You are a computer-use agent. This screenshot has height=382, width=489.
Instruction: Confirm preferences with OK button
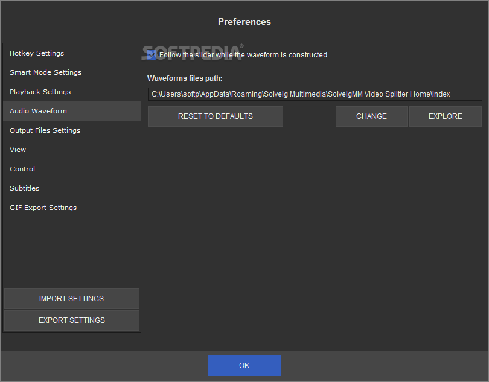(245, 366)
